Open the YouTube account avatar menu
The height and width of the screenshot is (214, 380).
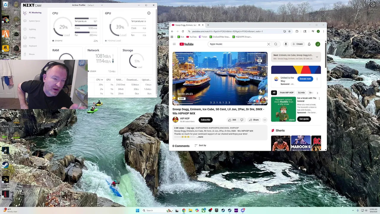[318, 44]
